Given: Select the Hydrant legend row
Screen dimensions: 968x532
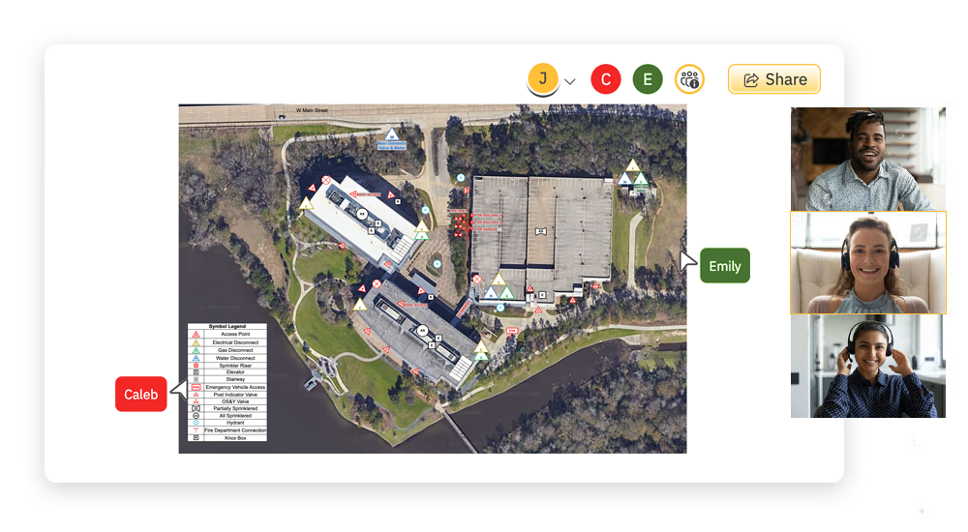Looking at the screenshot, I should pyautogui.click(x=227, y=423).
